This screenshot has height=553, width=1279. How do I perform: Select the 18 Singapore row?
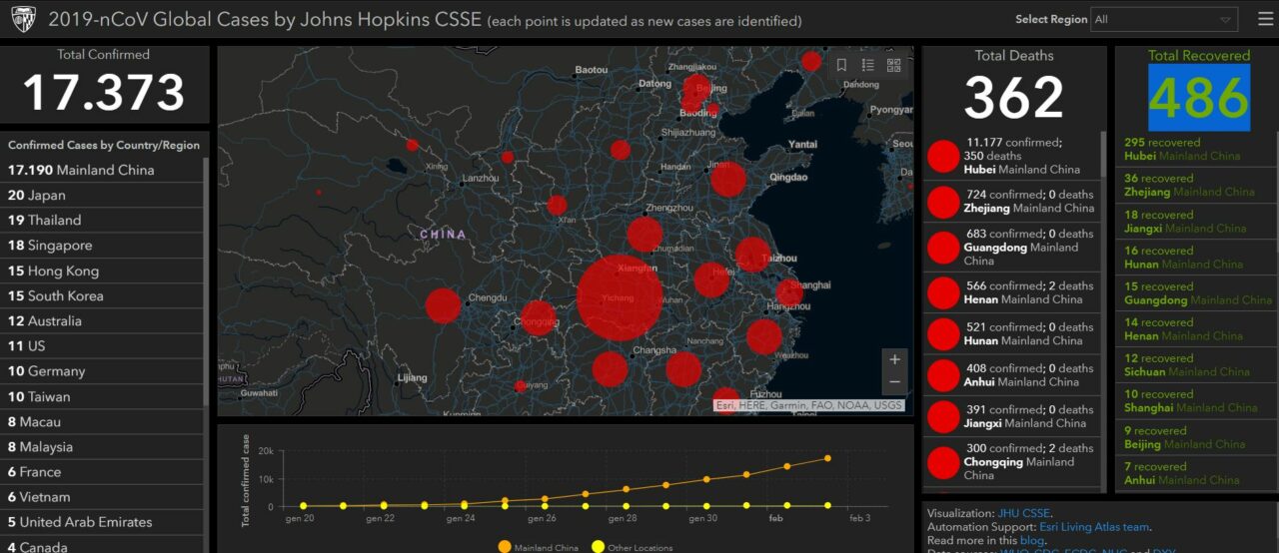click(102, 246)
